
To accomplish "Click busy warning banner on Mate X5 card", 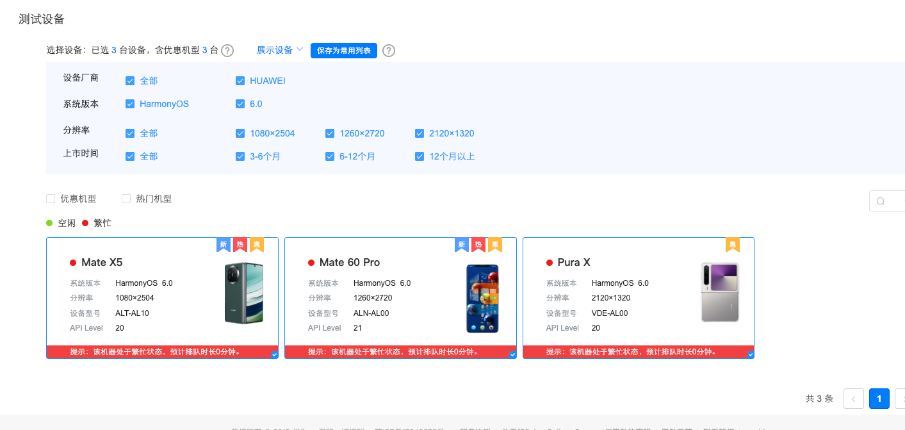I will tap(162, 352).
